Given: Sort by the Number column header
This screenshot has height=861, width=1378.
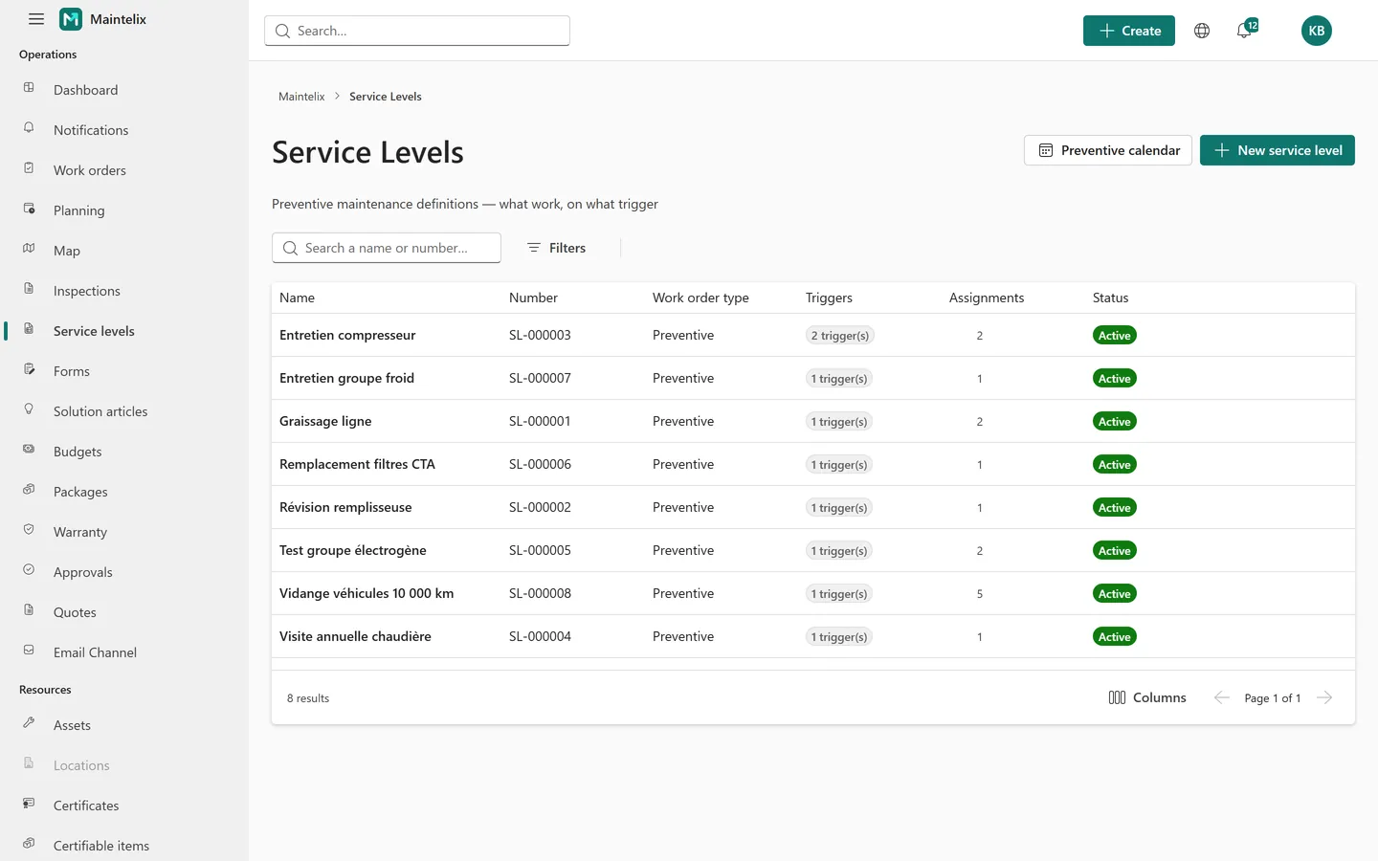Looking at the screenshot, I should (x=533, y=298).
